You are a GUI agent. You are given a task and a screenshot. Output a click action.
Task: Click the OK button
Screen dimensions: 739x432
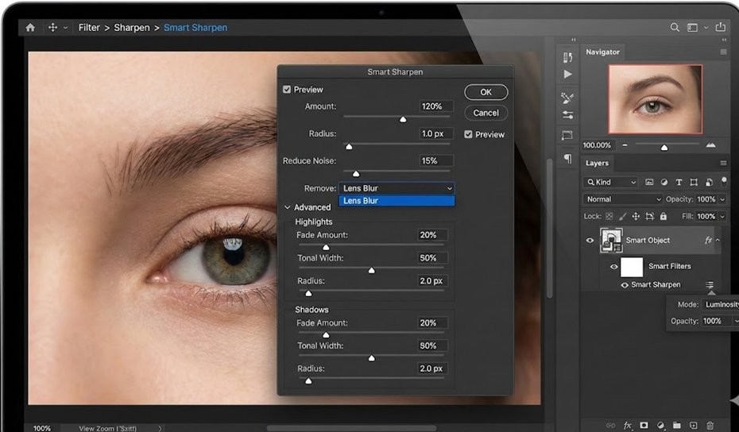point(486,92)
